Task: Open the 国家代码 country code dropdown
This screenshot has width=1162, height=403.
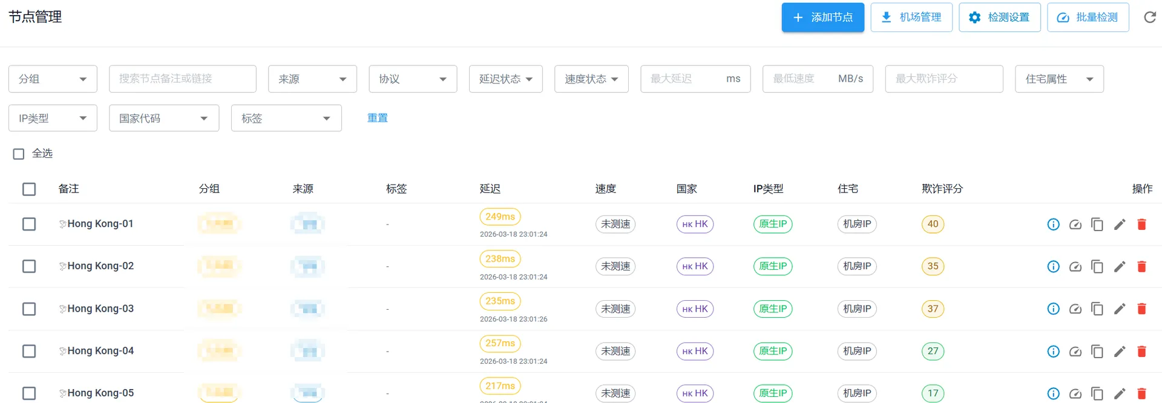Action: pyautogui.click(x=163, y=119)
